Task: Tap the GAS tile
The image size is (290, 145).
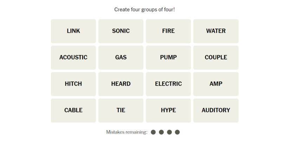Action: [121, 57]
